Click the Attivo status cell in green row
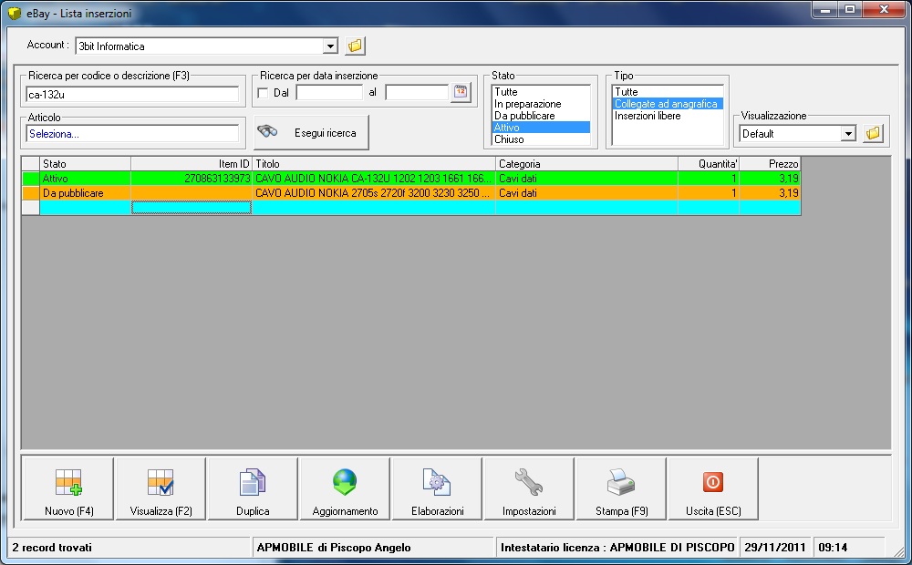This screenshot has width=912, height=565. [85, 179]
